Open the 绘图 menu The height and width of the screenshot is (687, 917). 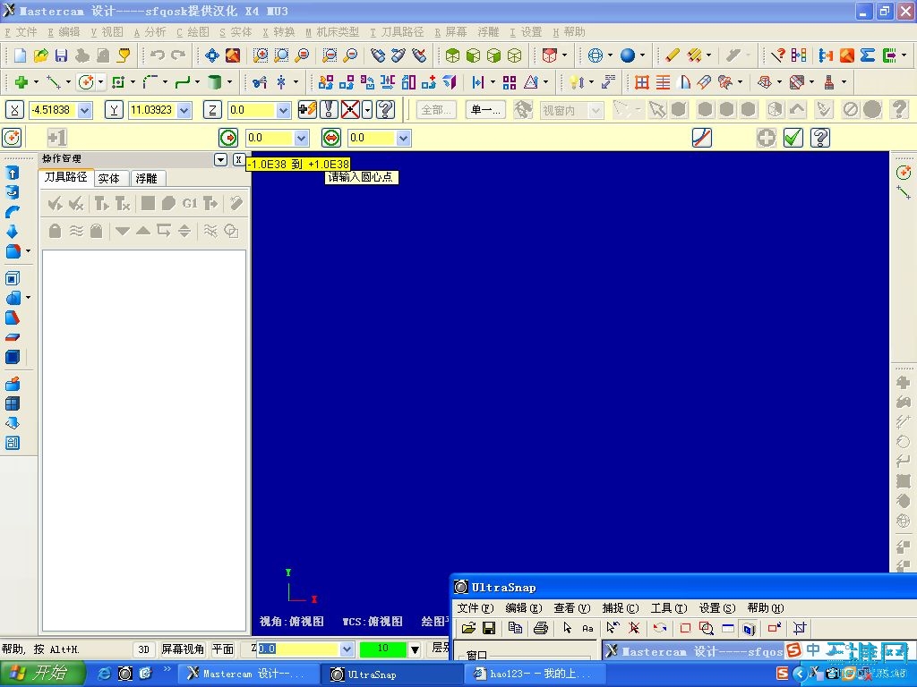pyautogui.click(x=193, y=32)
